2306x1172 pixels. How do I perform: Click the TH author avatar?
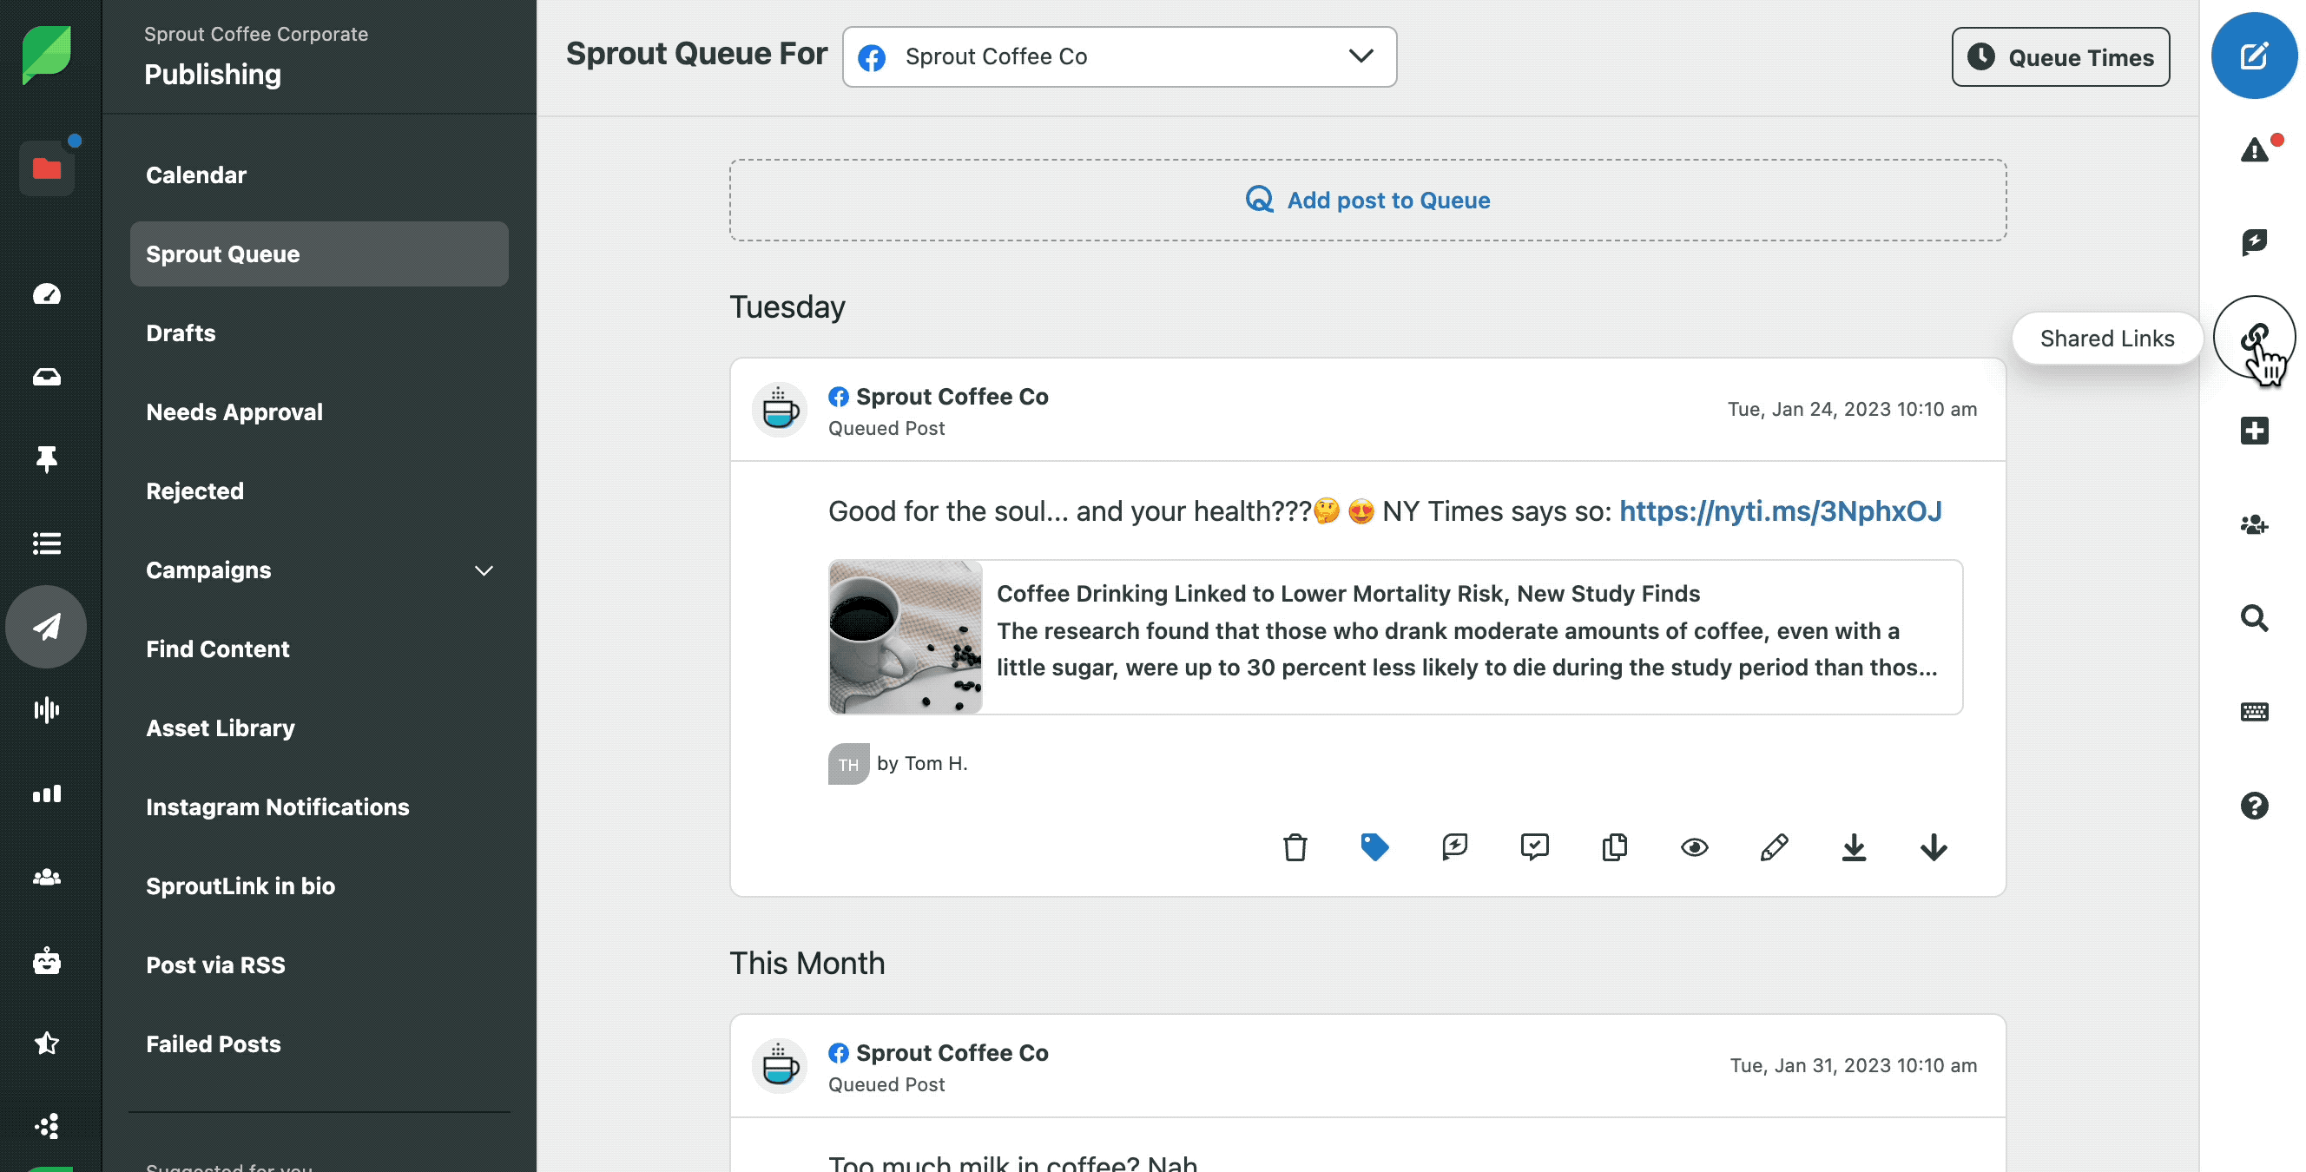click(x=847, y=764)
